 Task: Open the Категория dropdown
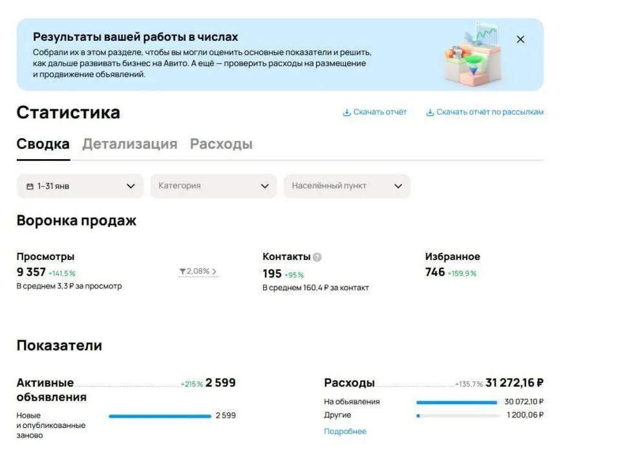(213, 186)
